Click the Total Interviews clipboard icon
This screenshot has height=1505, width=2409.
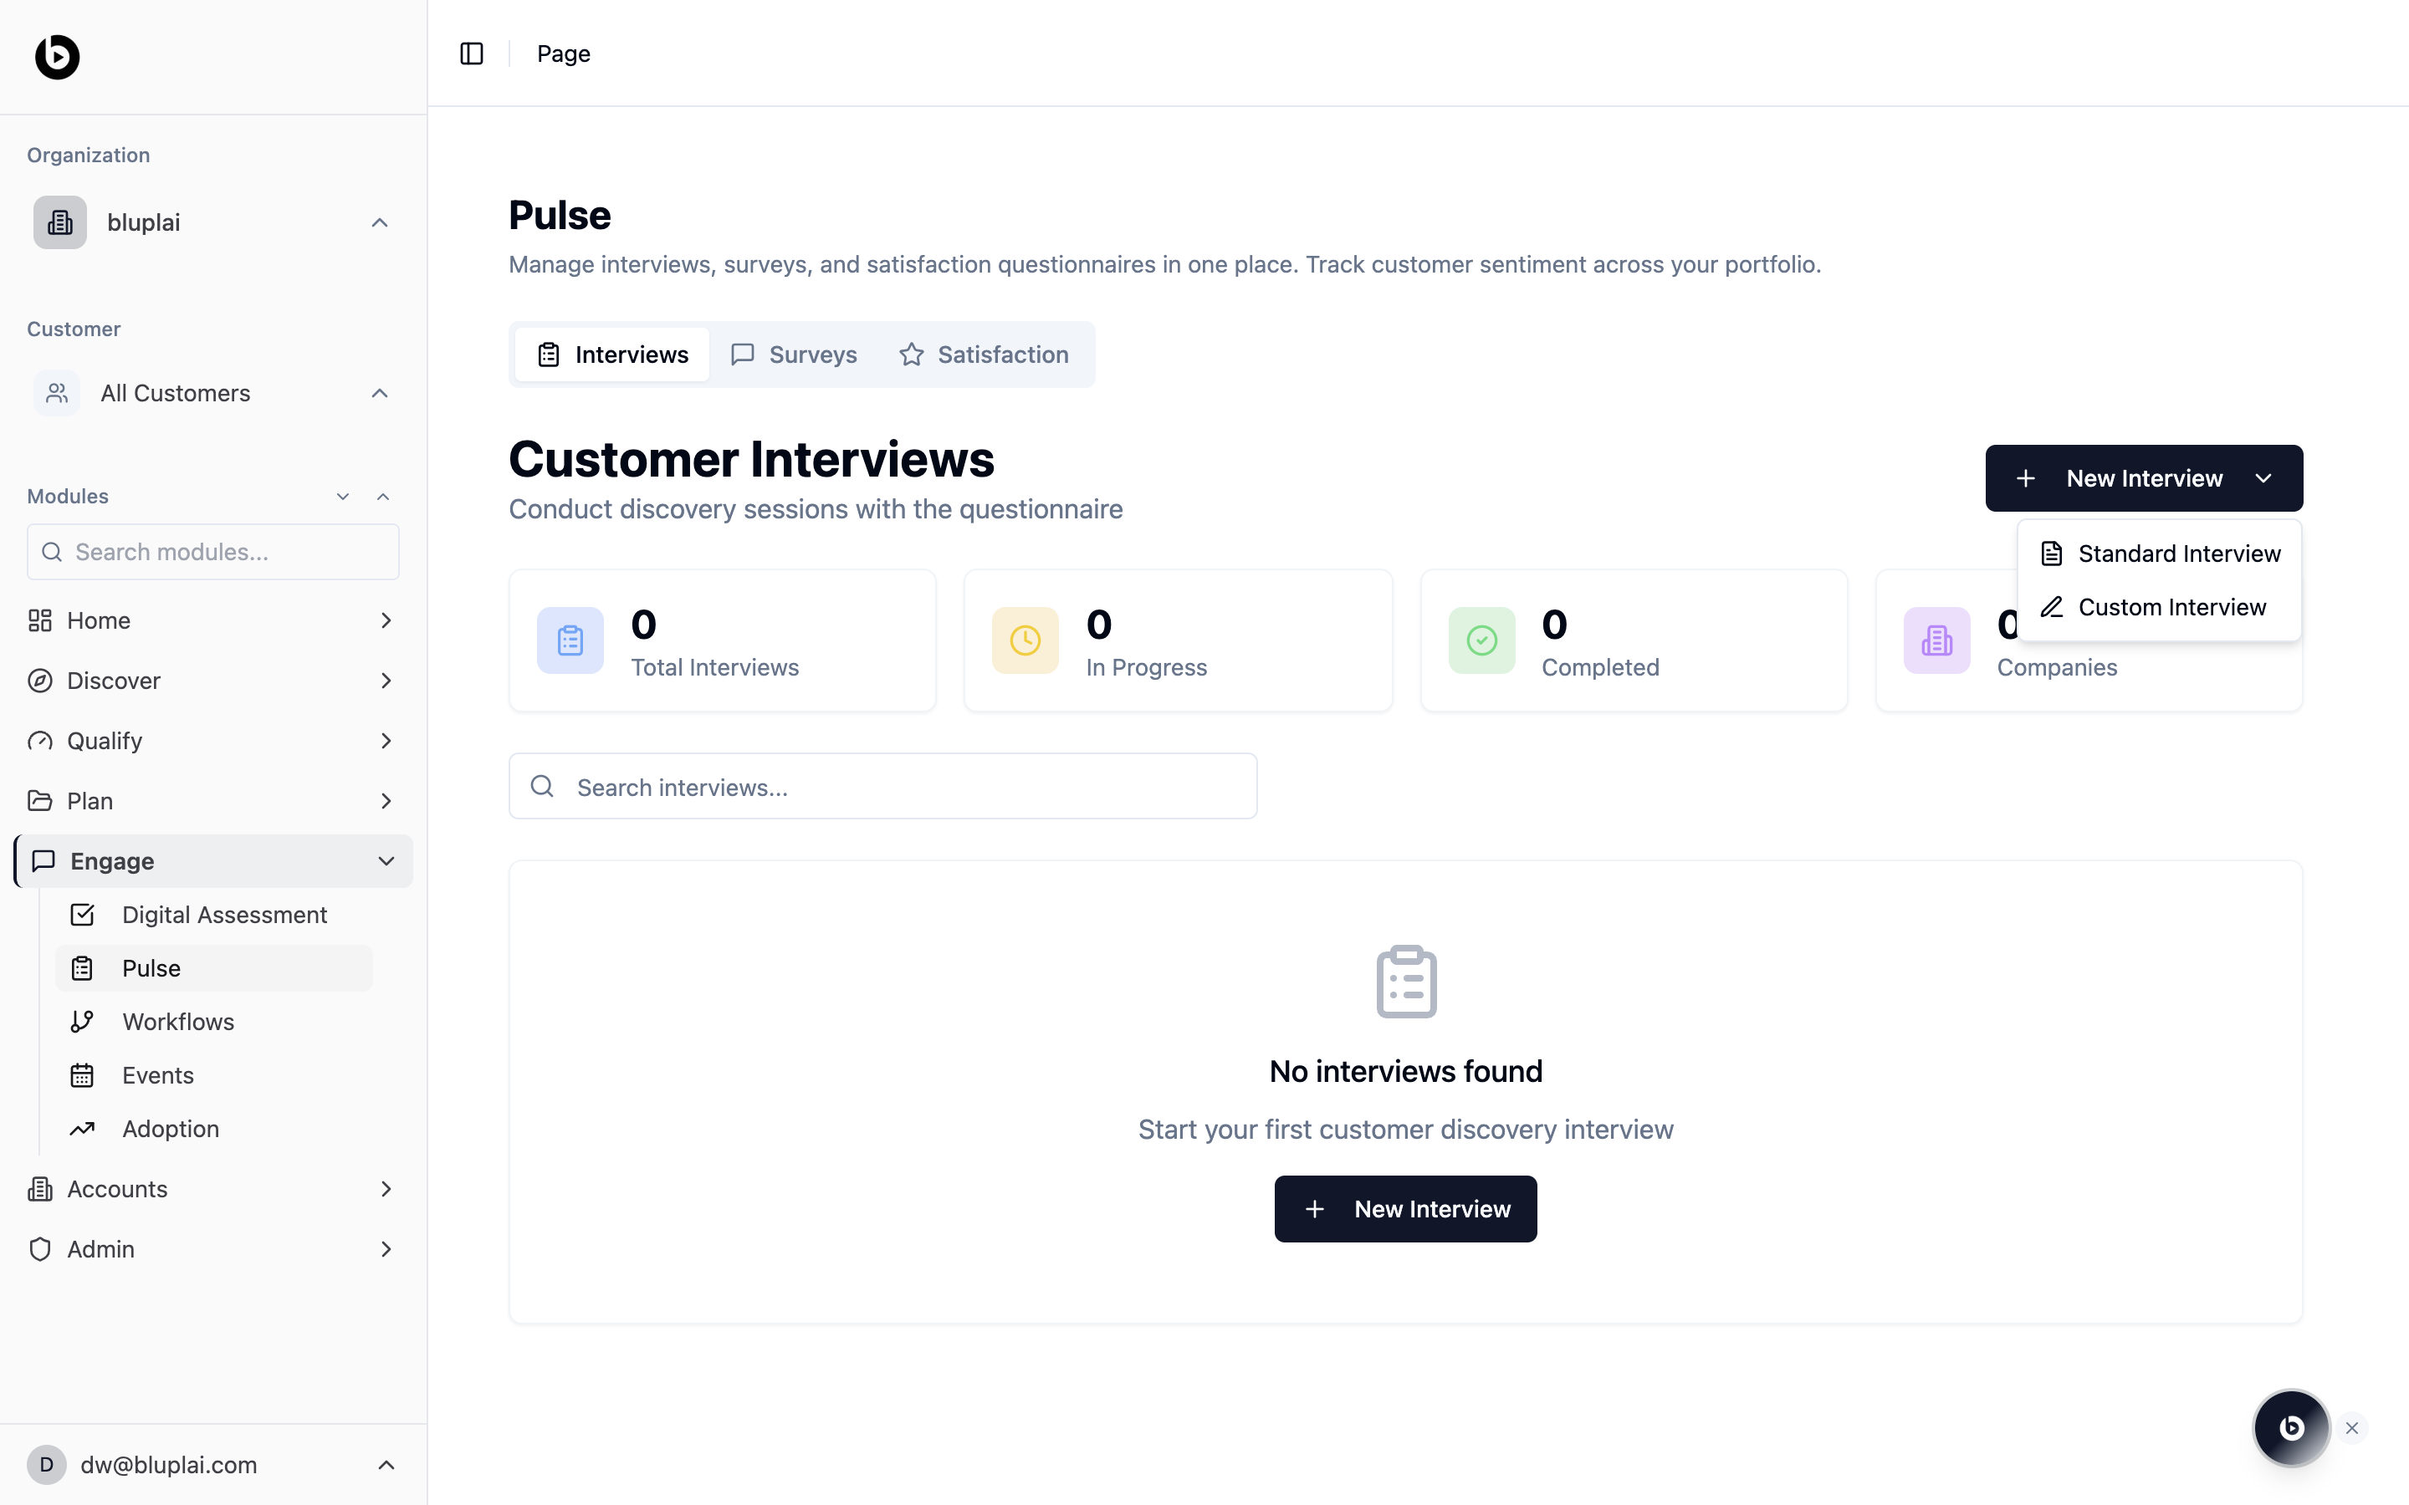[x=570, y=640]
